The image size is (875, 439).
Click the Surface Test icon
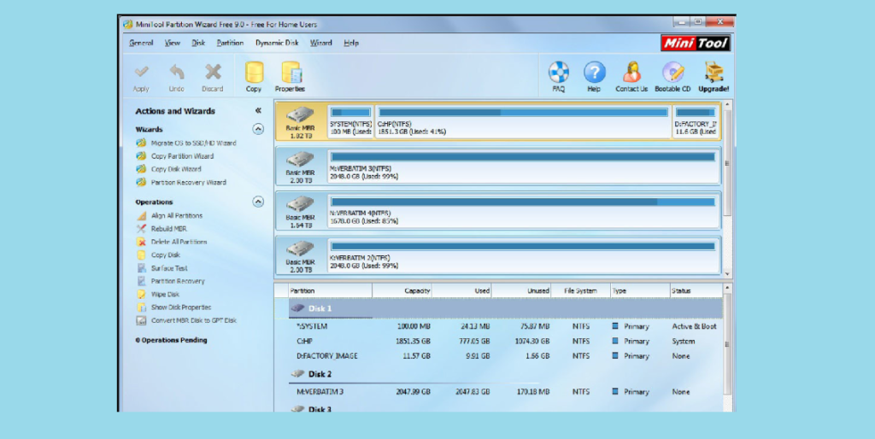pos(141,268)
